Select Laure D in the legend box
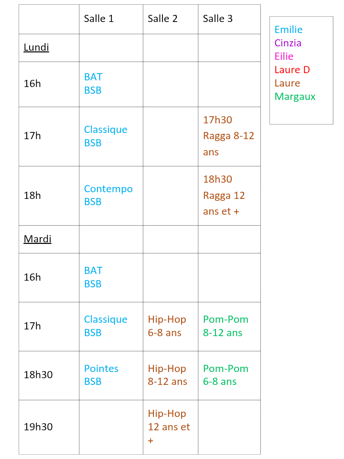This screenshot has width=344, height=459. (292, 70)
